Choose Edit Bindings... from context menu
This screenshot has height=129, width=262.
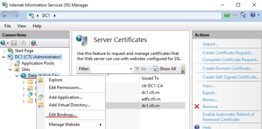[62, 115]
